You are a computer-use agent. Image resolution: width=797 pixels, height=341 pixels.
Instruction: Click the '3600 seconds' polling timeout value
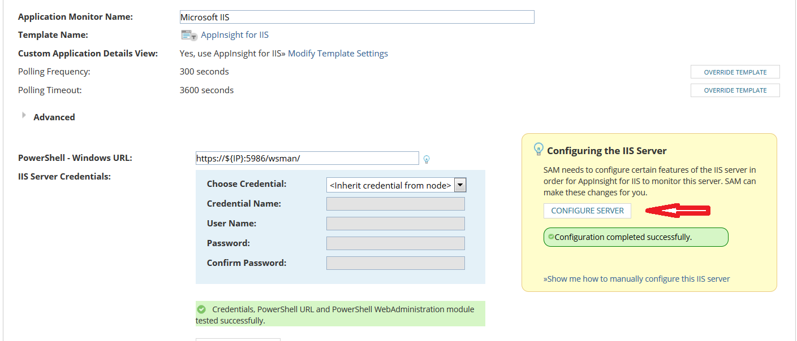206,90
